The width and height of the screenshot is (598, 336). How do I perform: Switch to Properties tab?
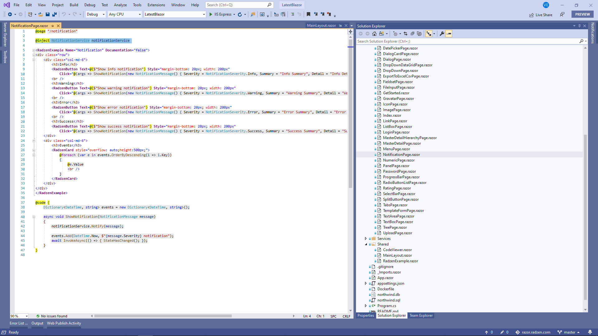click(x=366, y=315)
